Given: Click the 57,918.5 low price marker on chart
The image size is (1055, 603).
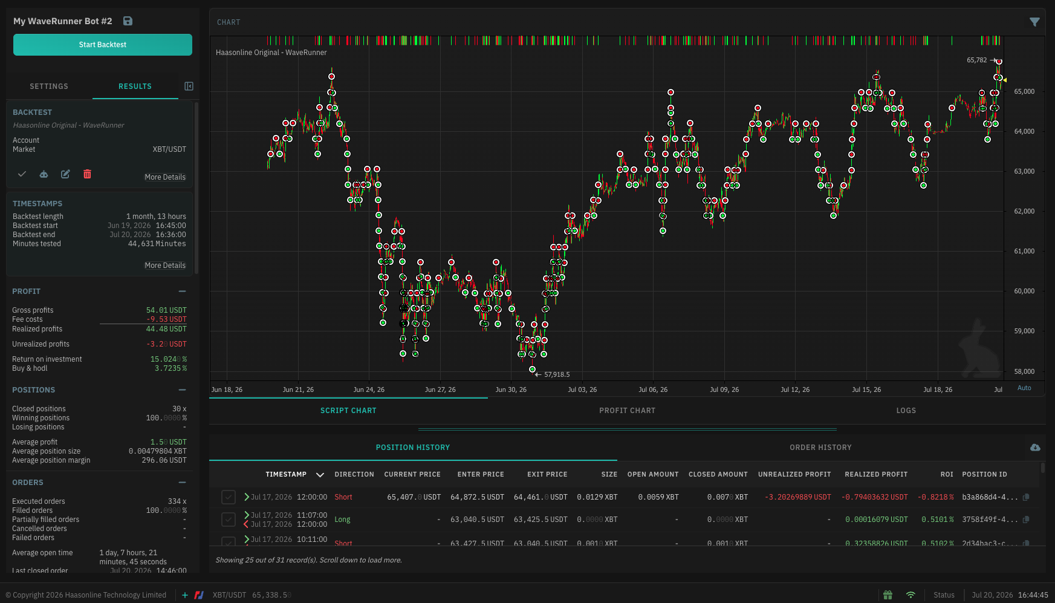Looking at the screenshot, I should click(553, 375).
